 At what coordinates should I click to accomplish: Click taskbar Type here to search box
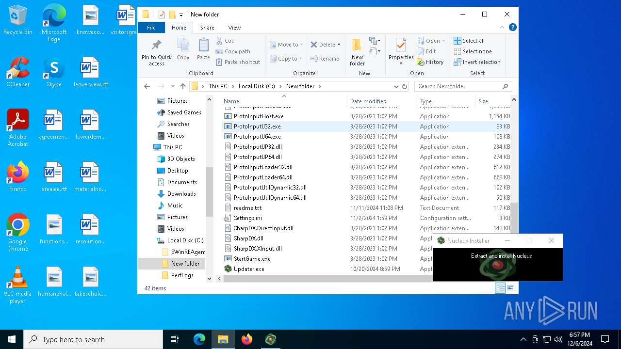pos(93,339)
